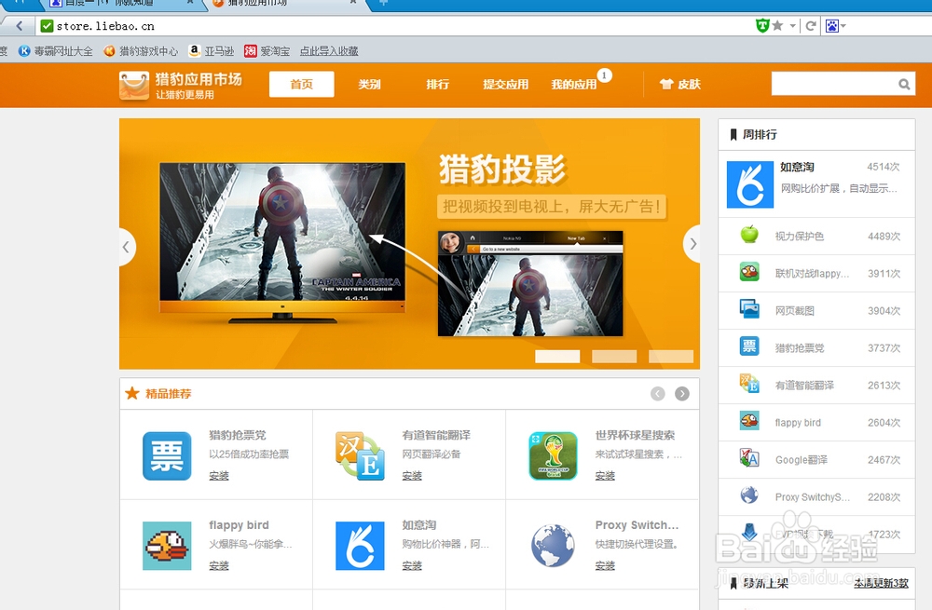Click the magnifier search icon
The image size is (932, 610).
click(x=904, y=85)
